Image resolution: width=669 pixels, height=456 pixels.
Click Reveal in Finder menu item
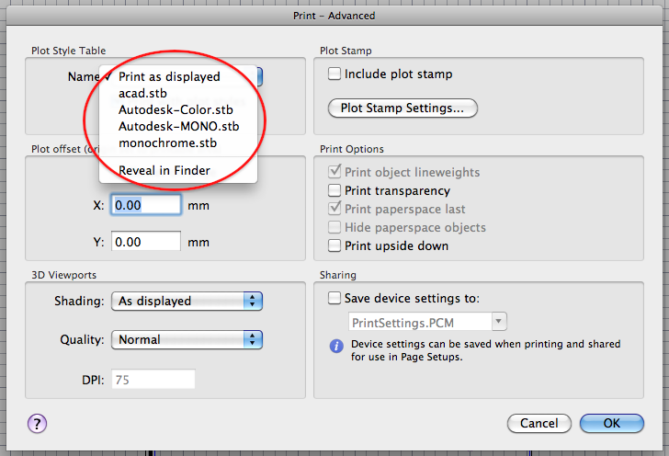(164, 170)
